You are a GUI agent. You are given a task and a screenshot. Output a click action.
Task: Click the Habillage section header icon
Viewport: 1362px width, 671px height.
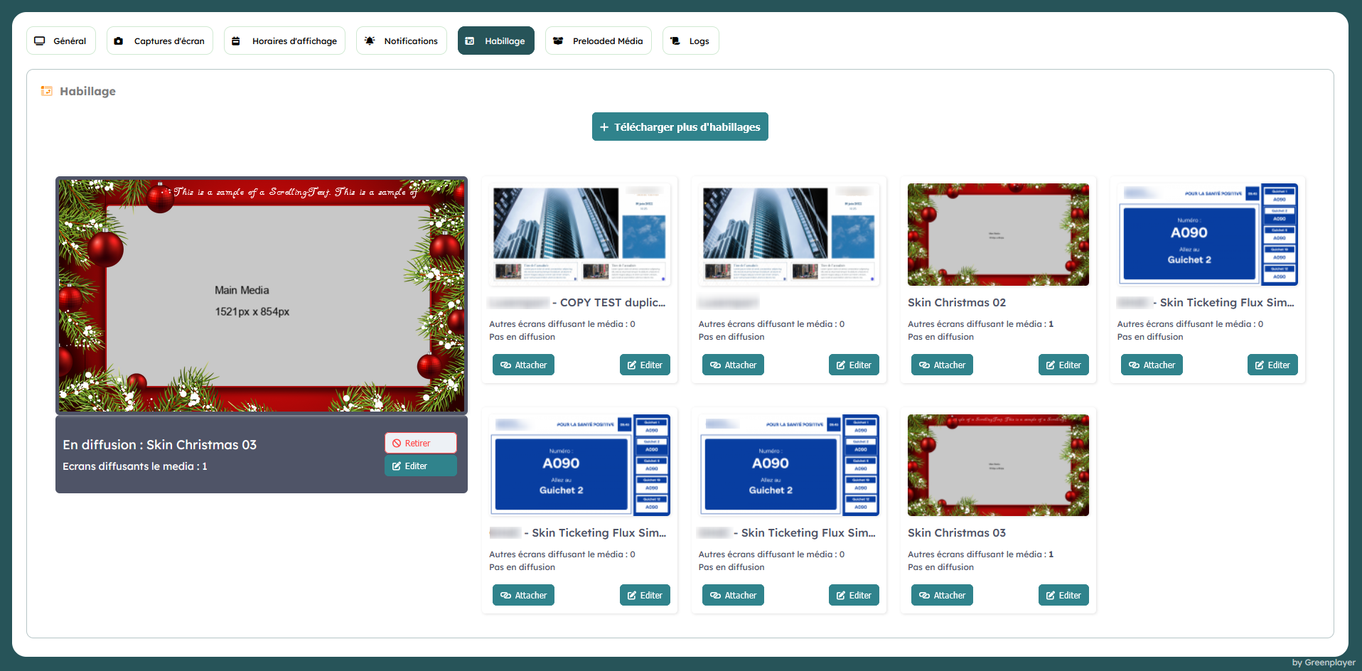[x=47, y=91]
